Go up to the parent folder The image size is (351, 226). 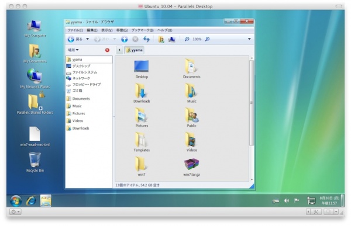[124, 39]
